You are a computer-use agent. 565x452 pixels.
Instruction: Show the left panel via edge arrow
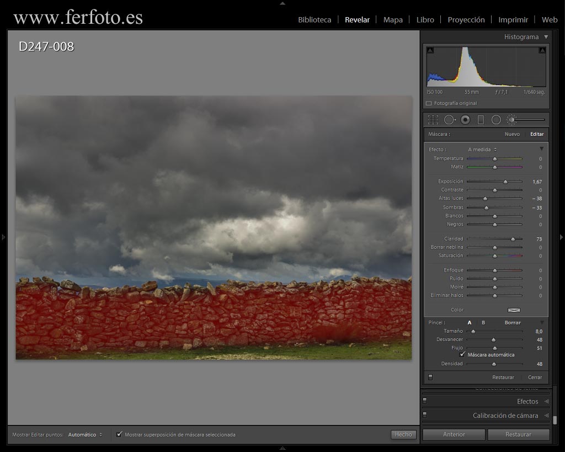coord(3,237)
